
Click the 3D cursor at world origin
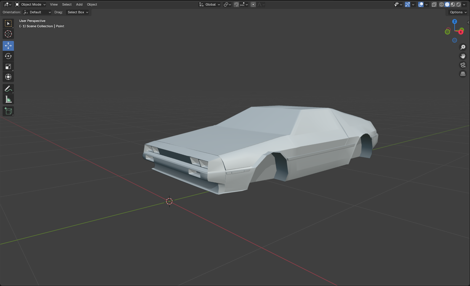[x=169, y=201]
